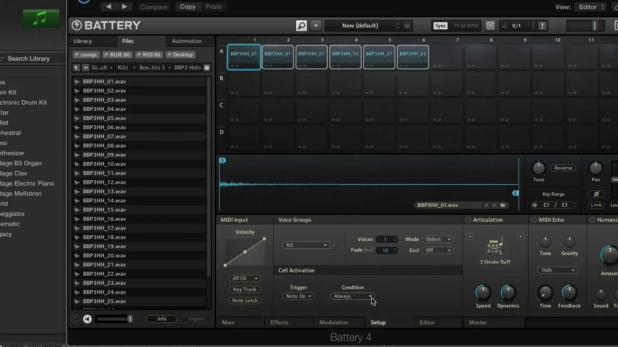Viewport: 618px width, 347px height.
Task: Click the Tune knob beside Reverse
Action: pyautogui.click(x=538, y=168)
